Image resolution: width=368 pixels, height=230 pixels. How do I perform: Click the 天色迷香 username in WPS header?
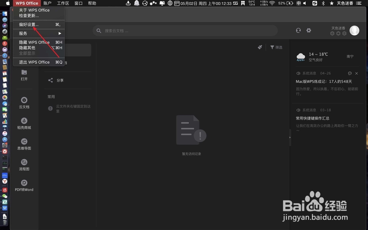pos(338,28)
